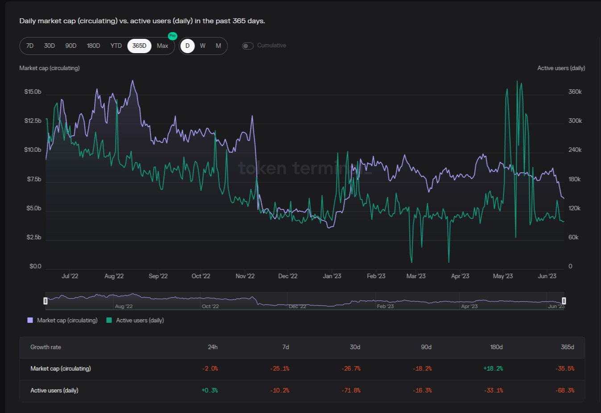Screen dimensions: 601x413
Task: Switch chart to YTD range
Action: point(116,46)
